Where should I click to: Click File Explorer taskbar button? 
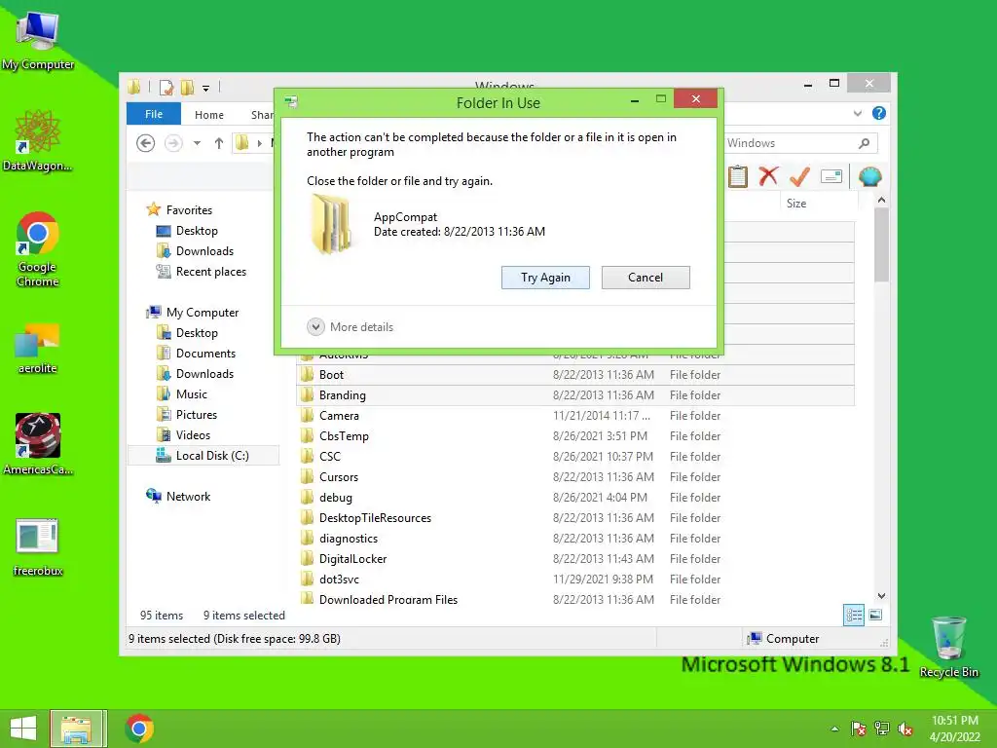point(78,729)
